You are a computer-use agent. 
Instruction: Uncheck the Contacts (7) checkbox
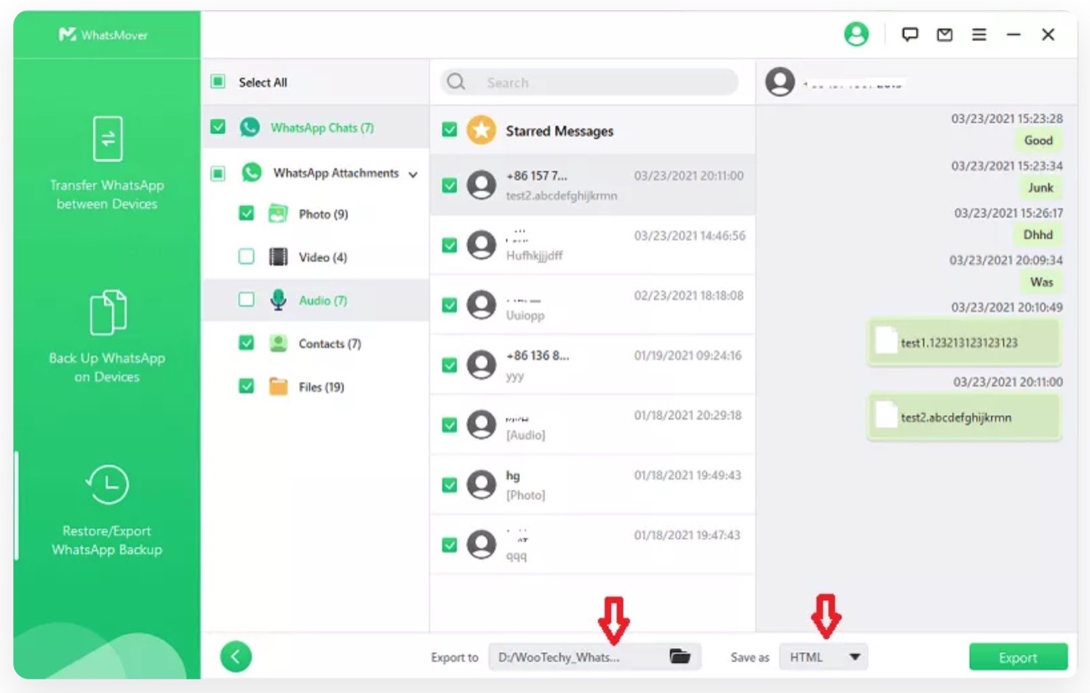(246, 344)
